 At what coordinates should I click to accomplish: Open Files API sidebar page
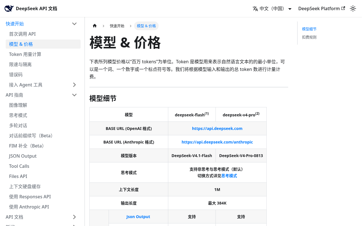pos(43,176)
